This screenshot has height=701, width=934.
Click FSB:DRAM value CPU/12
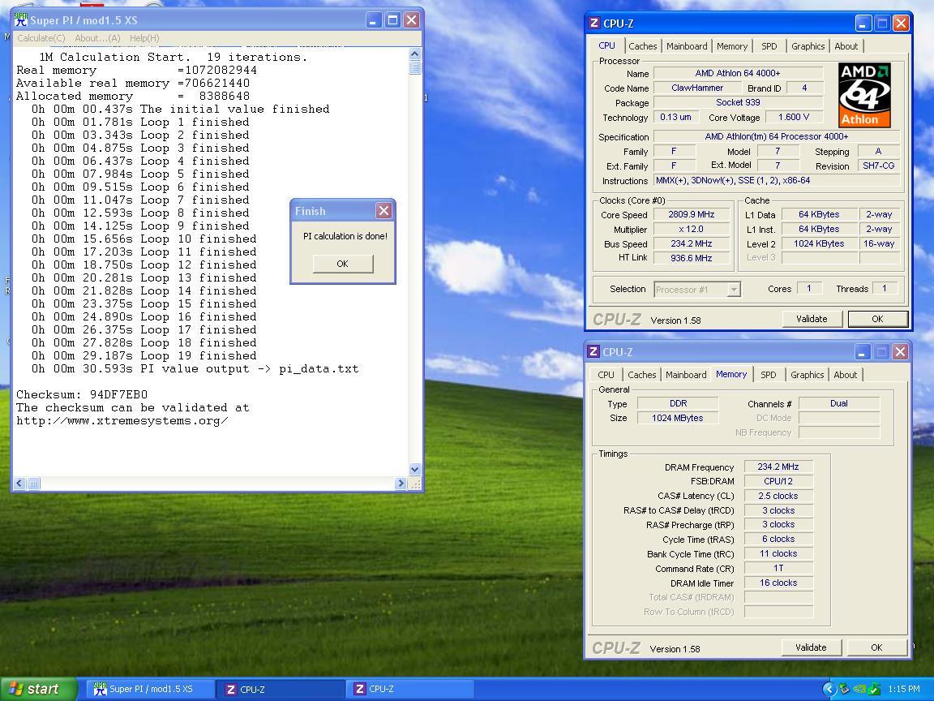coord(778,481)
